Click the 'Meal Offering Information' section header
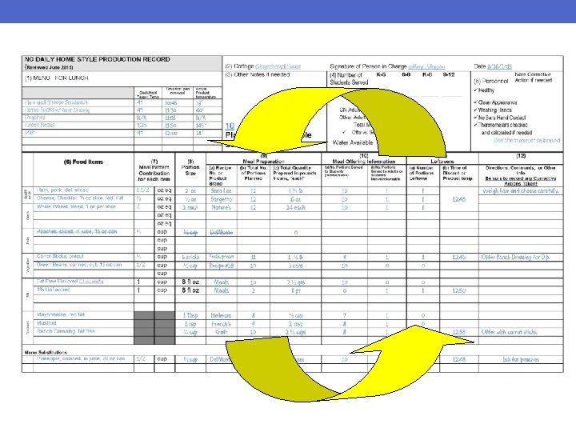This screenshot has width=576, height=432. pyautogui.click(x=364, y=162)
